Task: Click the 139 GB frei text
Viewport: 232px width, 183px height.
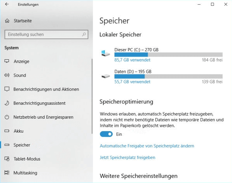Action: coord(212,82)
